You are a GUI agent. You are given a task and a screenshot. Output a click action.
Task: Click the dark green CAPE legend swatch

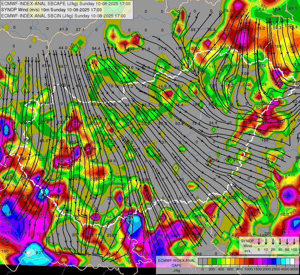[x=214, y=261]
